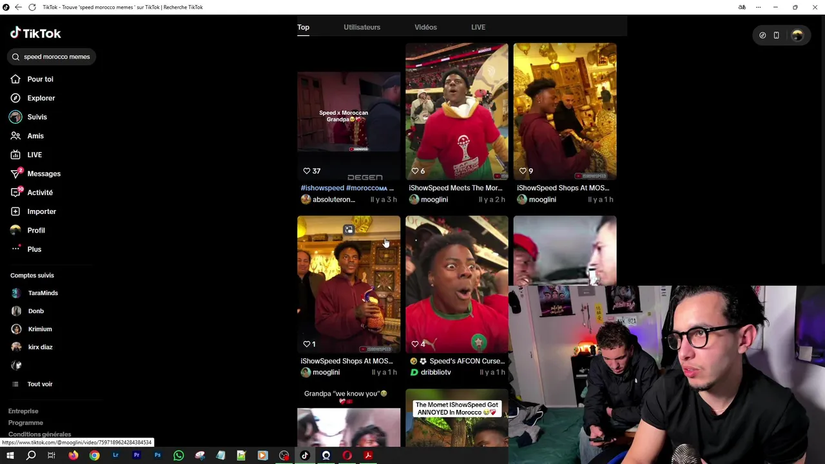Open the three-dots app menu in the title bar
Screen dimensions: 825x464
pyautogui.click(x=758, y=7)
